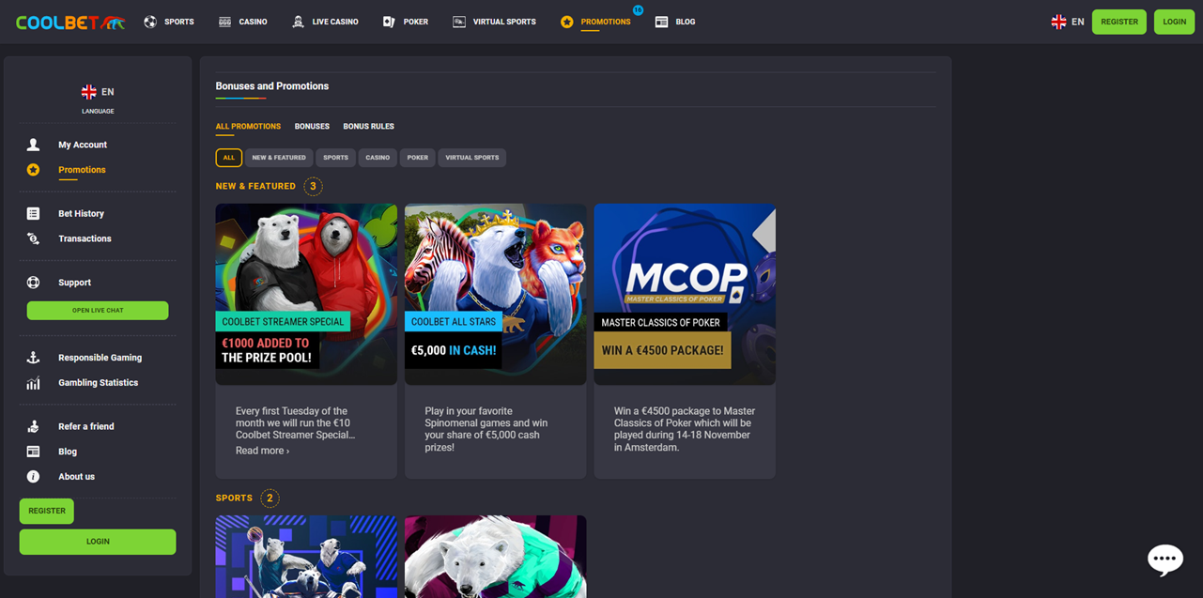Expand Read more on Streamer Special card

tap(262, 451)
